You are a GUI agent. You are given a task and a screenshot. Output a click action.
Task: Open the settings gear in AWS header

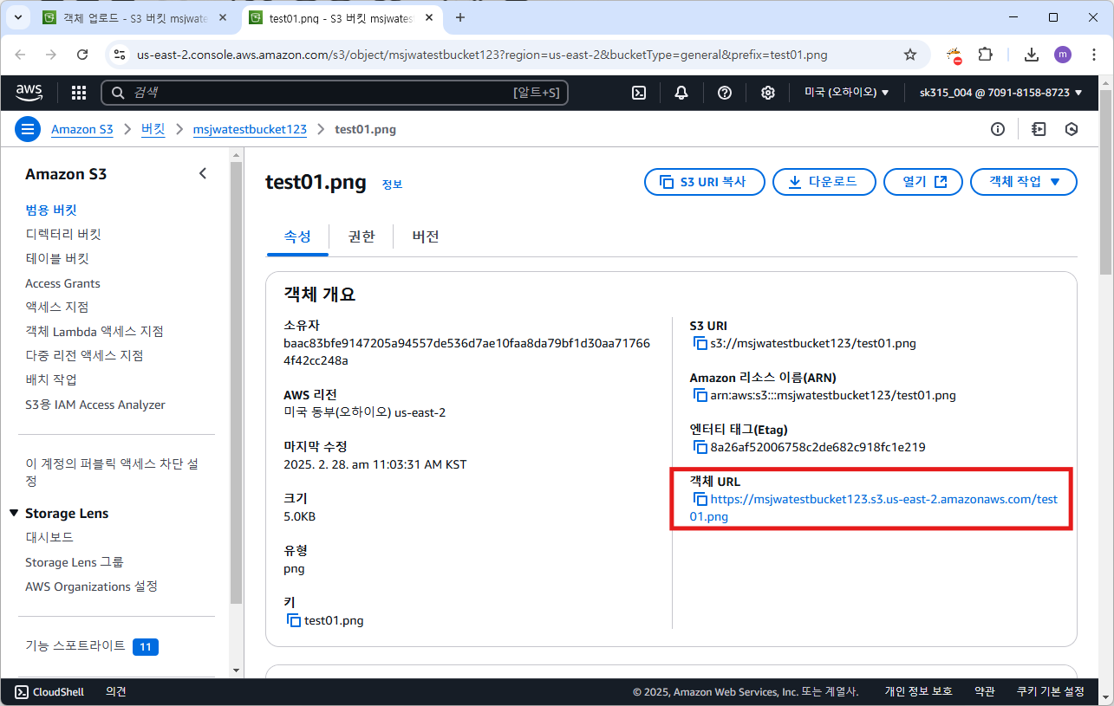tap(768, 93)
